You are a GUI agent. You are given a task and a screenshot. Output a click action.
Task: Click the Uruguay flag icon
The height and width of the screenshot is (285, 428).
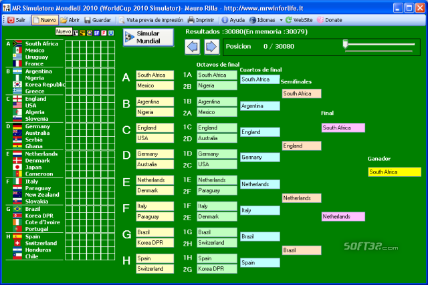click(x=17, y=57)
